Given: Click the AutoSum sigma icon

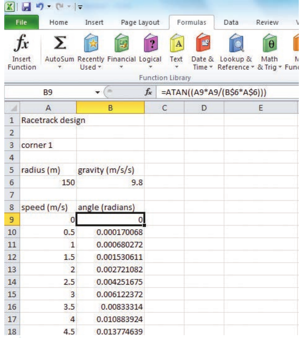Looking at the screenshot, I should click(x=60, y=43).
